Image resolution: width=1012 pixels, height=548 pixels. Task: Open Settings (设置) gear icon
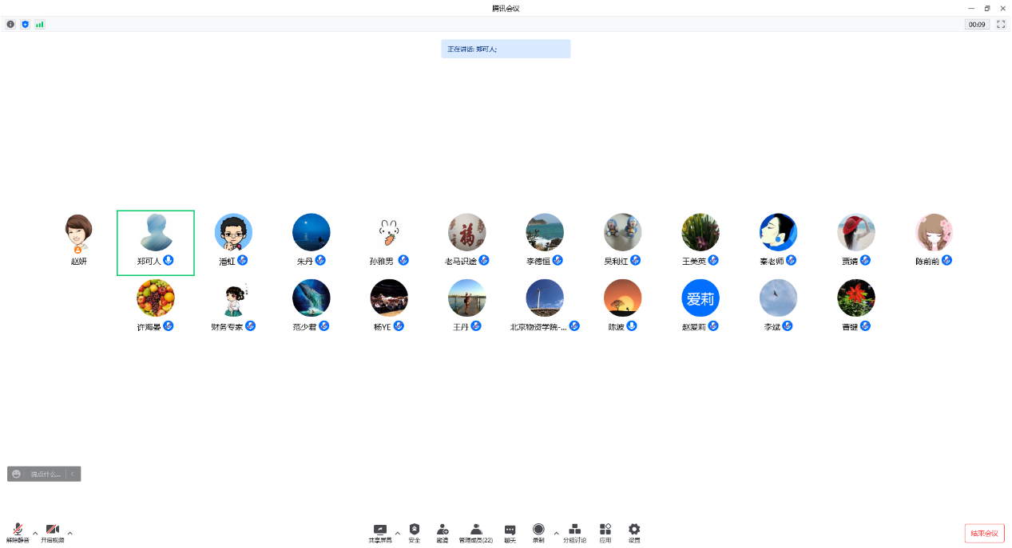tap(634, 532)
